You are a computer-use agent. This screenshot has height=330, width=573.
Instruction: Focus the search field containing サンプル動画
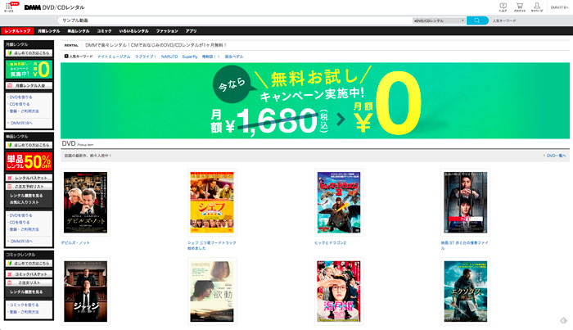(234, 20)
